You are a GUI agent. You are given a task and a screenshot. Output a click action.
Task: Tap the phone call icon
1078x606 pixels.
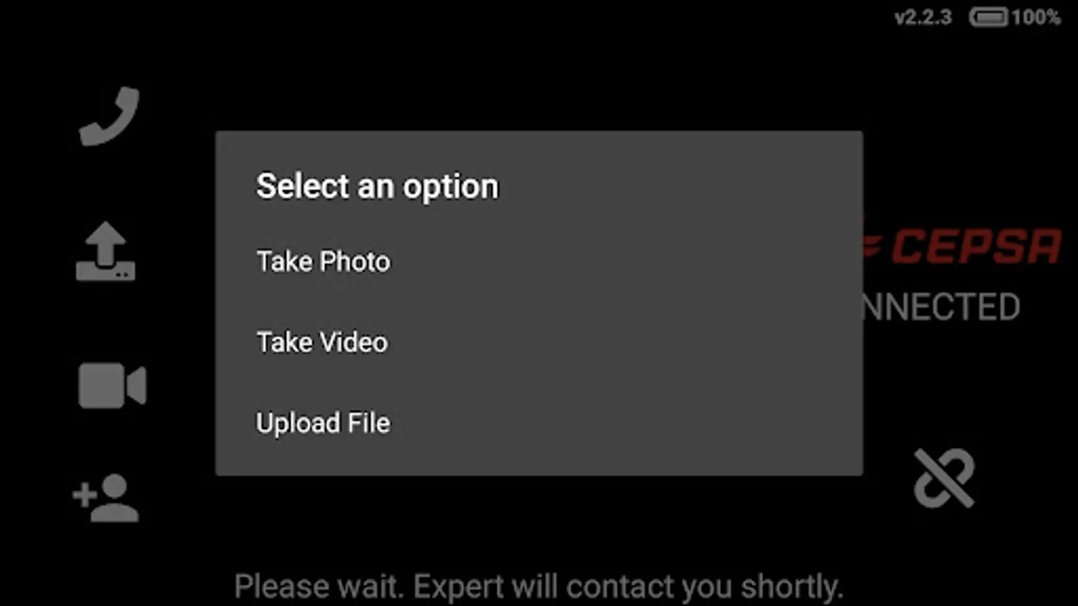[x=109, y=116]
